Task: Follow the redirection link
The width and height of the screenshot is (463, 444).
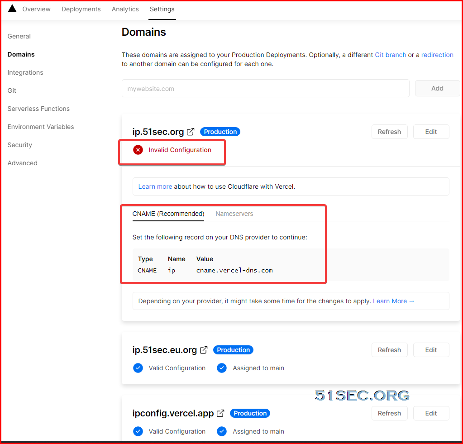Action: (x=437, y=55)
